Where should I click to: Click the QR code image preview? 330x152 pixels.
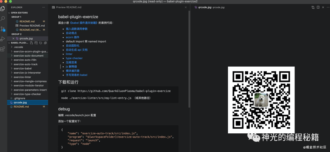(261, 100)
